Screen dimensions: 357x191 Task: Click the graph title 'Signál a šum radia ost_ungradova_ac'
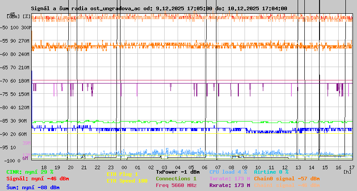coord(86,8)
